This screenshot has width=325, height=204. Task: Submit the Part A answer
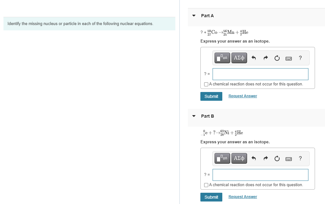point(211,96)
